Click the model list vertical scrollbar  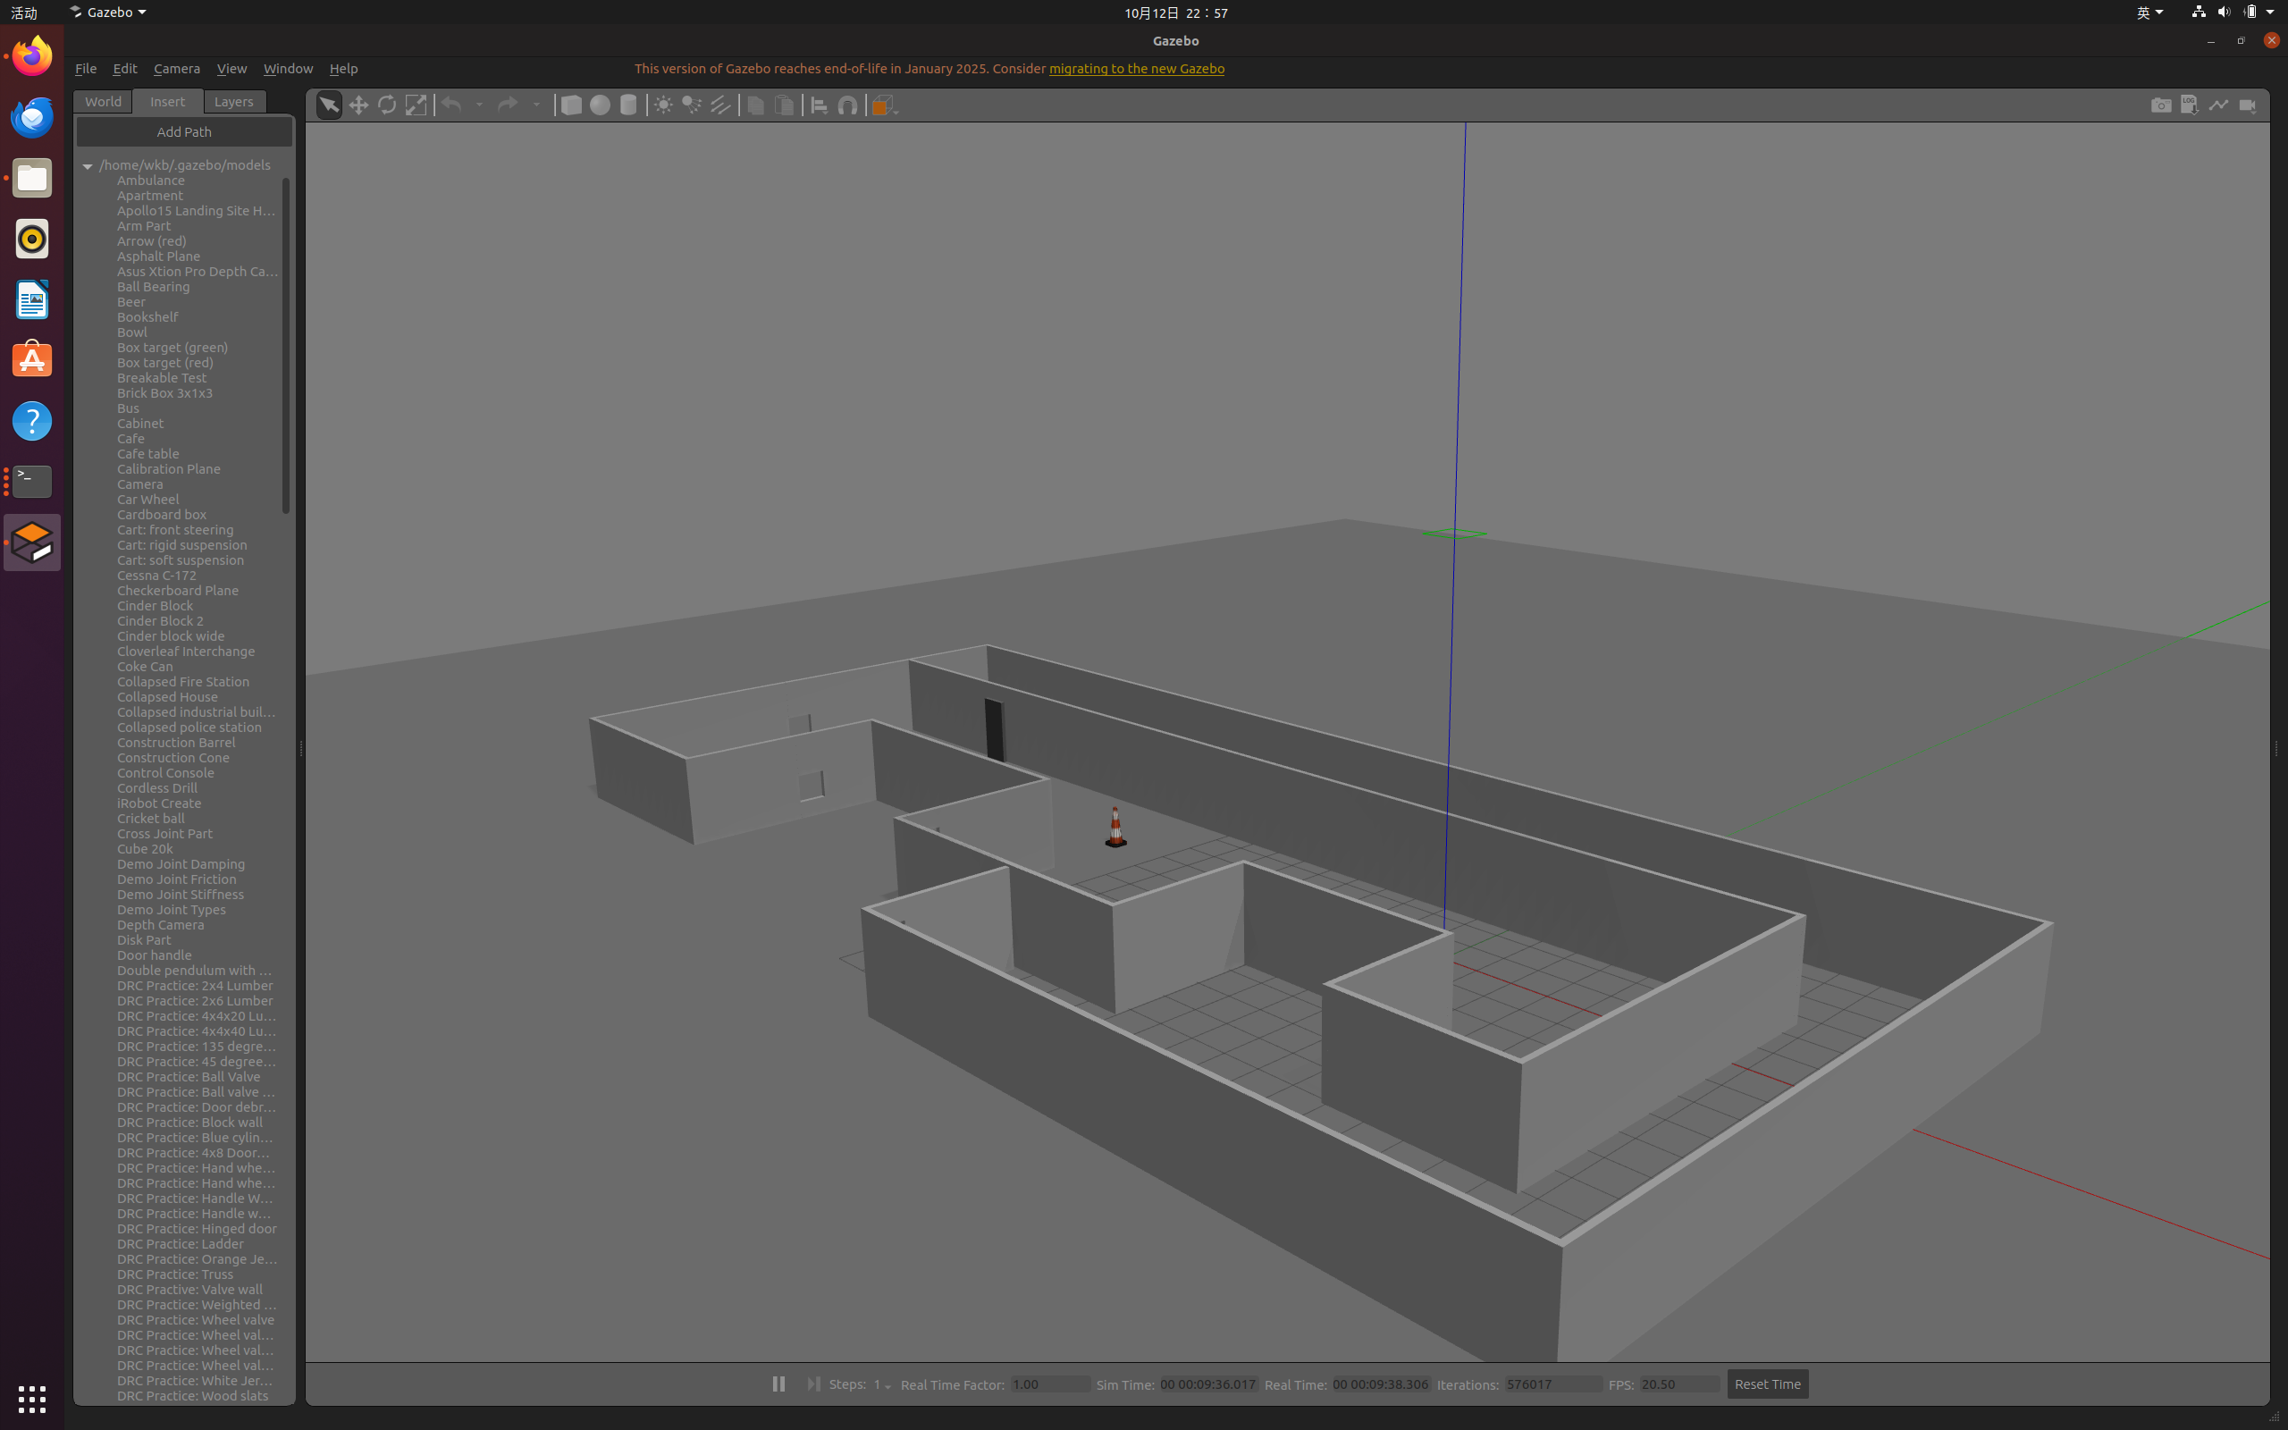(x=285, y=345)
